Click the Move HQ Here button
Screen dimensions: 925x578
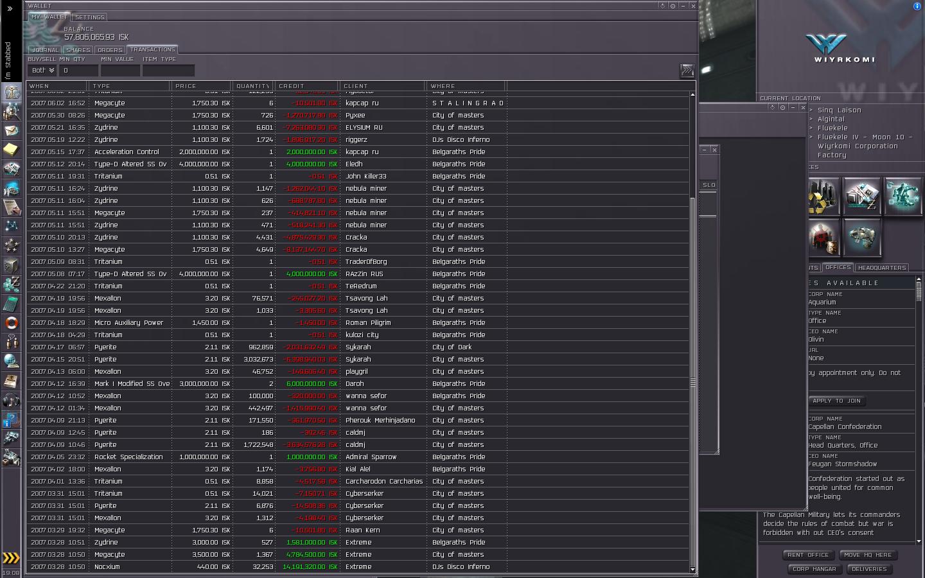coord(868,555)
